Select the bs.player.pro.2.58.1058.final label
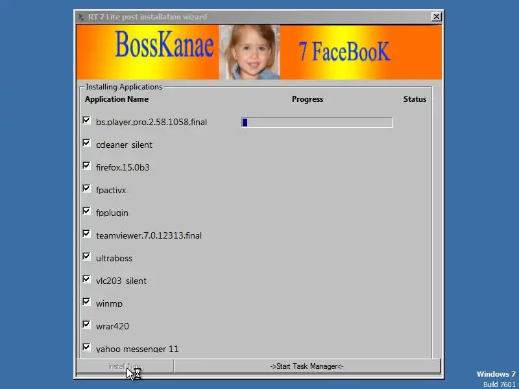This screenshot has width=519, height=389. 151,122
